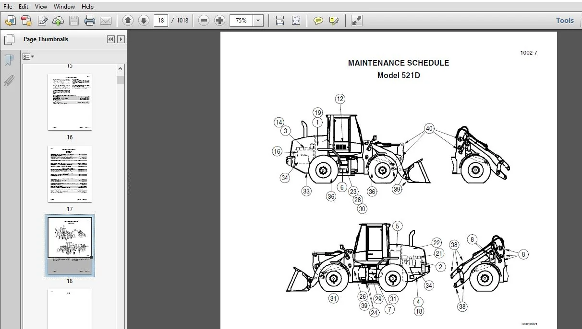Click the cloud upload icon
Screen dimensions: 582x329
click(58, 21)
